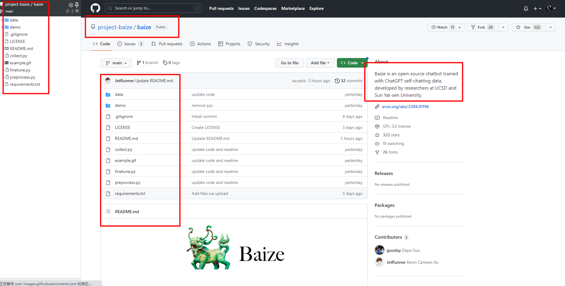The image size is (565, 286).
Task: Click JetRunner avatar in commit header
Action: [108, 81]
